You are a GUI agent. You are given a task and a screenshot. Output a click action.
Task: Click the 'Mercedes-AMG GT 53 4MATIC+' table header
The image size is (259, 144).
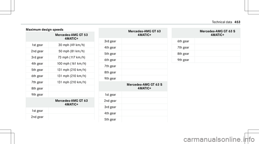pos(71,37)
